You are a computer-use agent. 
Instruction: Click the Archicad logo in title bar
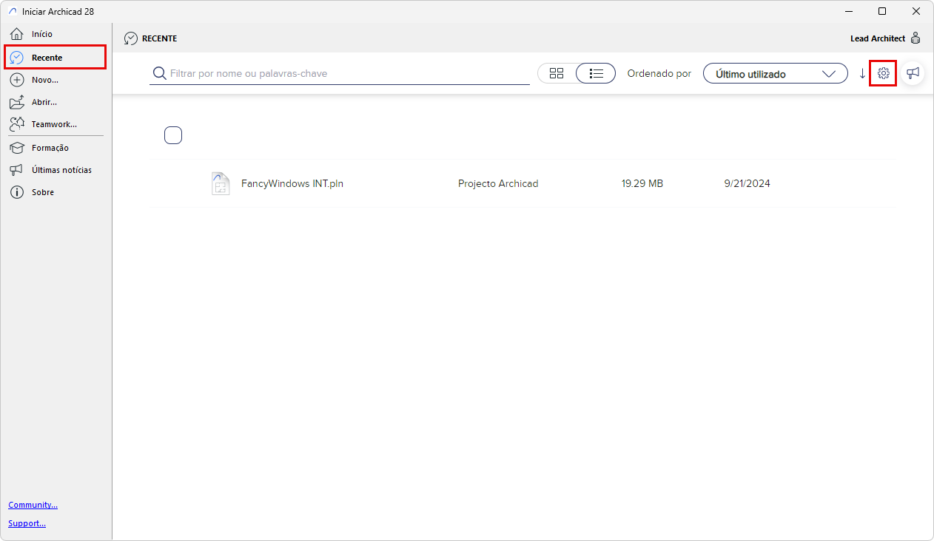(12, 11)
